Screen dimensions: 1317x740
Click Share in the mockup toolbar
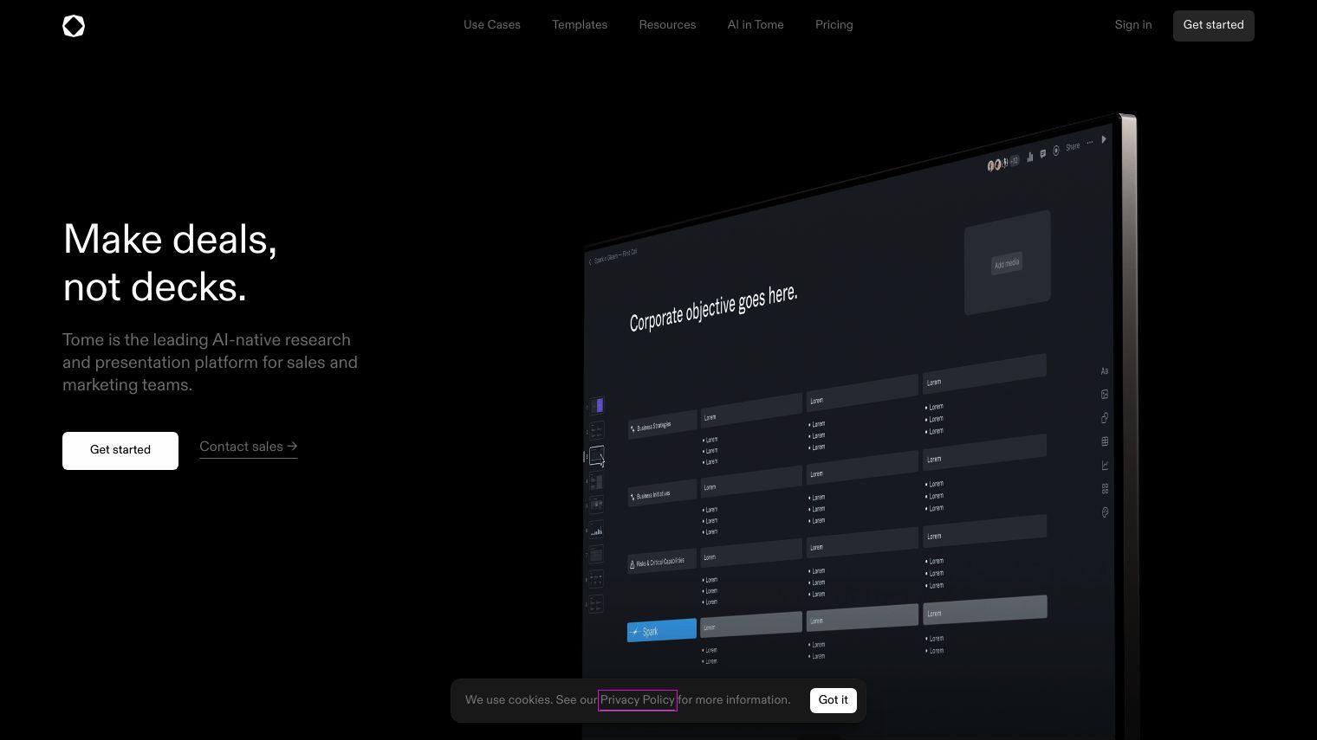[x=1073, y=147]
